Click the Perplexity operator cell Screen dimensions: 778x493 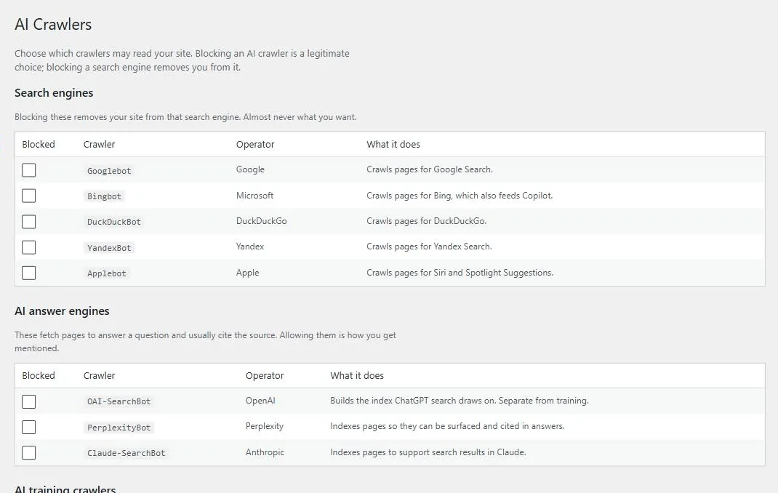click(265, 427)
